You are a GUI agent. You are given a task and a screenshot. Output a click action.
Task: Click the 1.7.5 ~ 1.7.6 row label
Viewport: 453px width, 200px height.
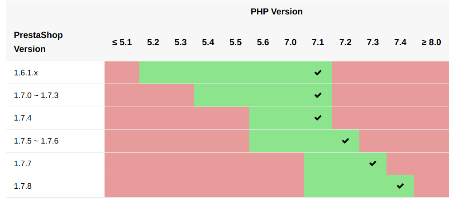pos(36,141)
